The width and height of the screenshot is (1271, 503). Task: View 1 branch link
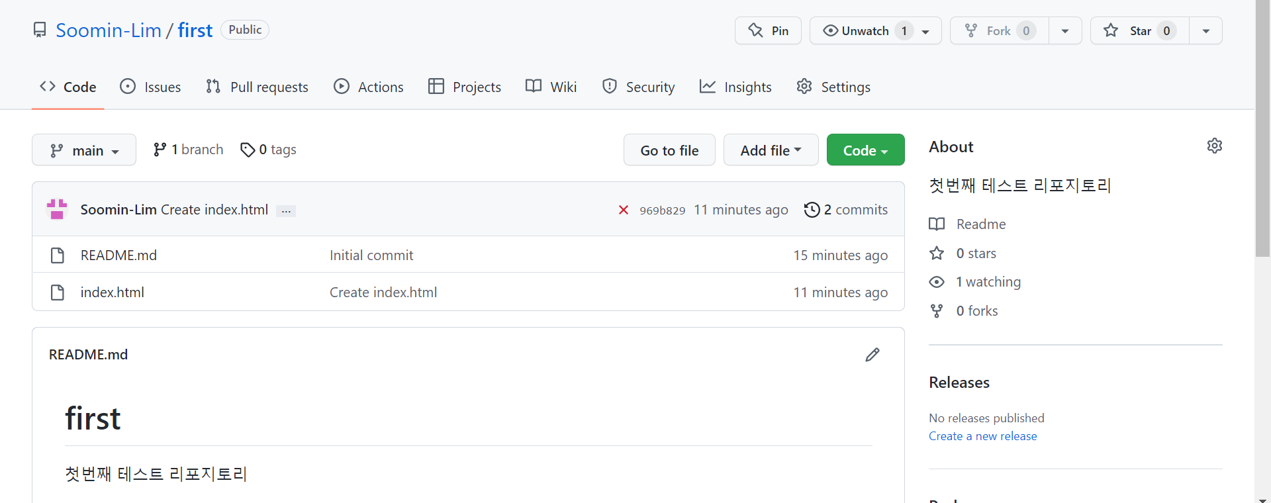coord(189,150)
